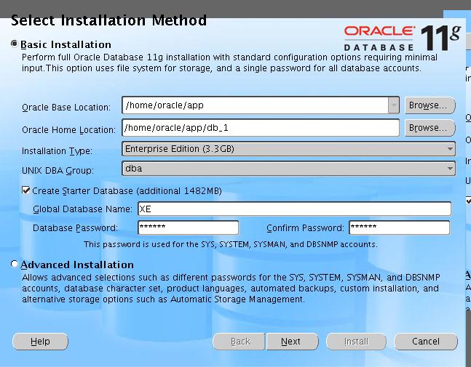The height and width of the screenshot is (367, 471).
Task: Click the 'Global Database Name:' label
Action: coord(82,209)
